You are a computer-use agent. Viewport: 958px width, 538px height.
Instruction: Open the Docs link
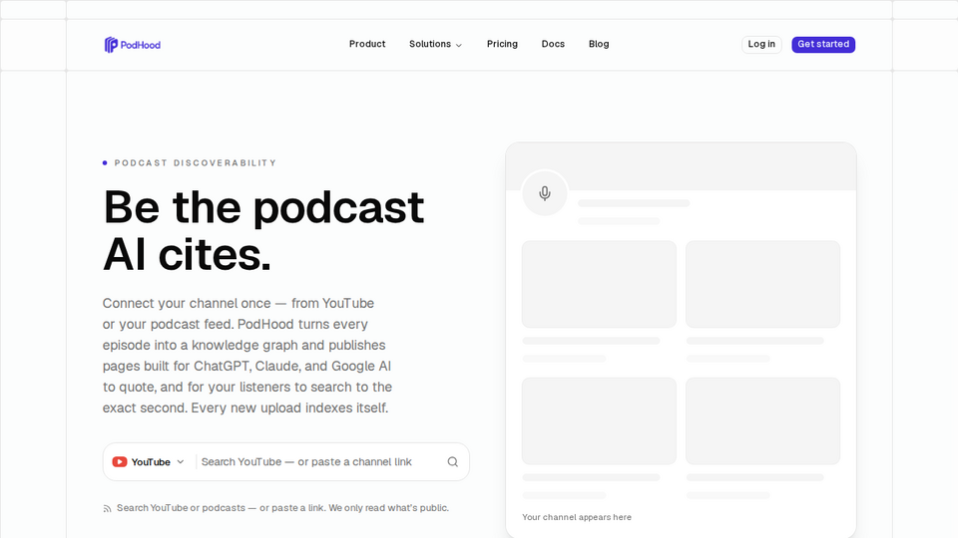click(x=553, y=44)
